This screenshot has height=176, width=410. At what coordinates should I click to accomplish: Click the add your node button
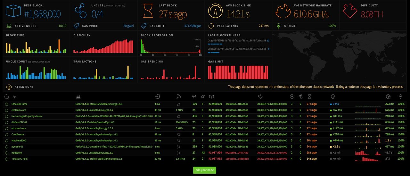(205, 170)
